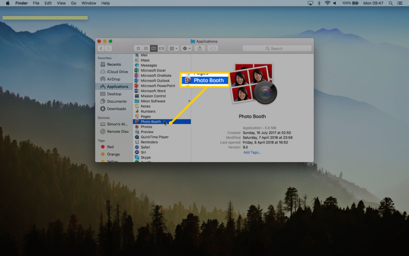Select the Red tag in sidebar
Image resolution: width=409 pixels, height=256 pixels.
pos(110,147)
